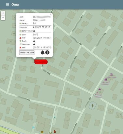Screen dimensions: 123x134
Task: Open device info via the round i icon
Action: [47, 52]
